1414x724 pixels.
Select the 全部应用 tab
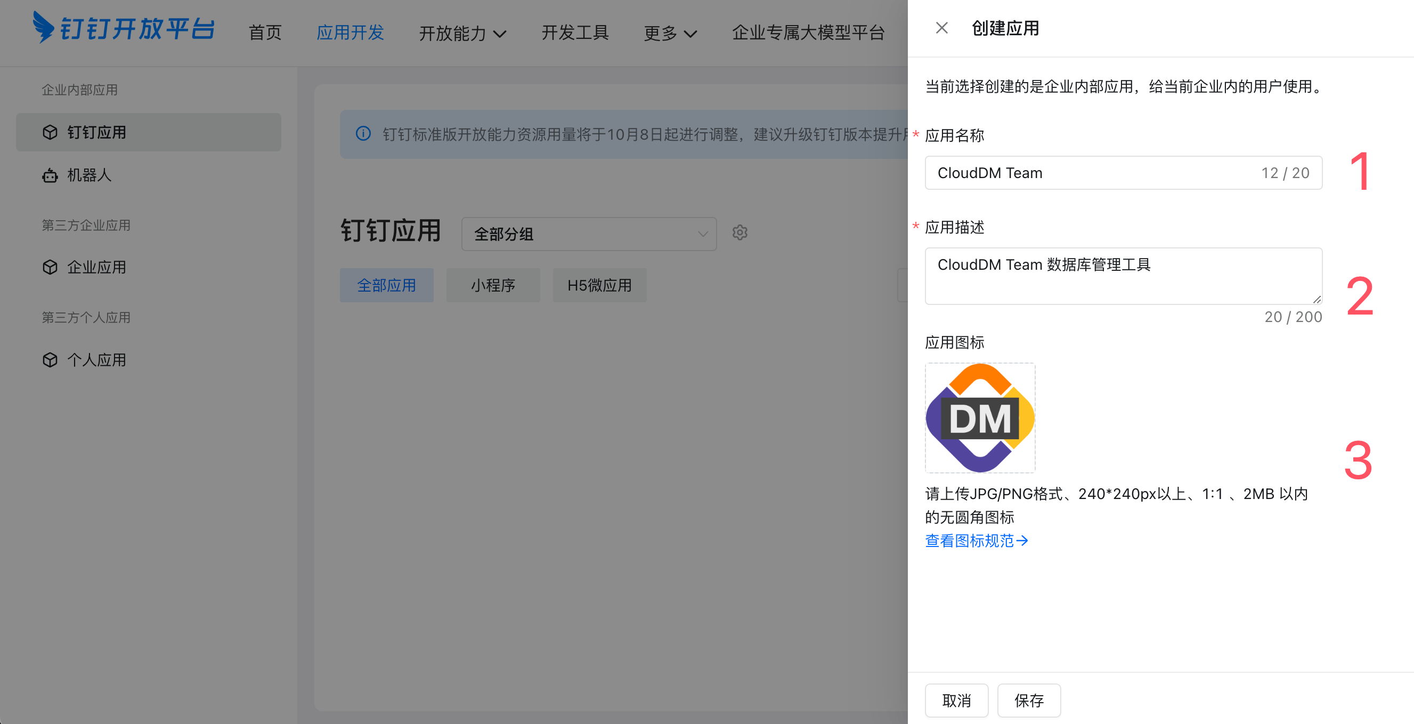pos(386,286)
